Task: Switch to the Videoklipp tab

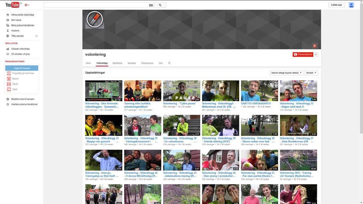Action: tap(102, 63)
